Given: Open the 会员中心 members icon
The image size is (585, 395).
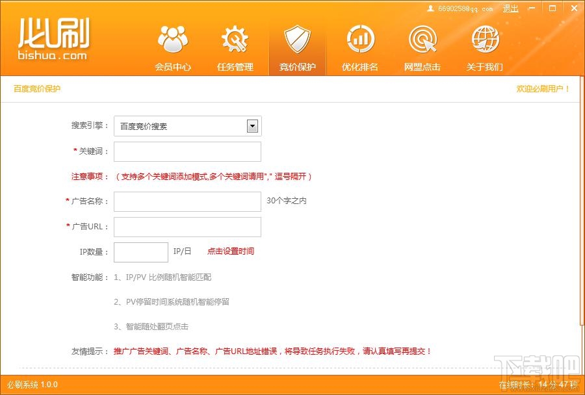Looking at the screenshot, I should coord(173,39).
